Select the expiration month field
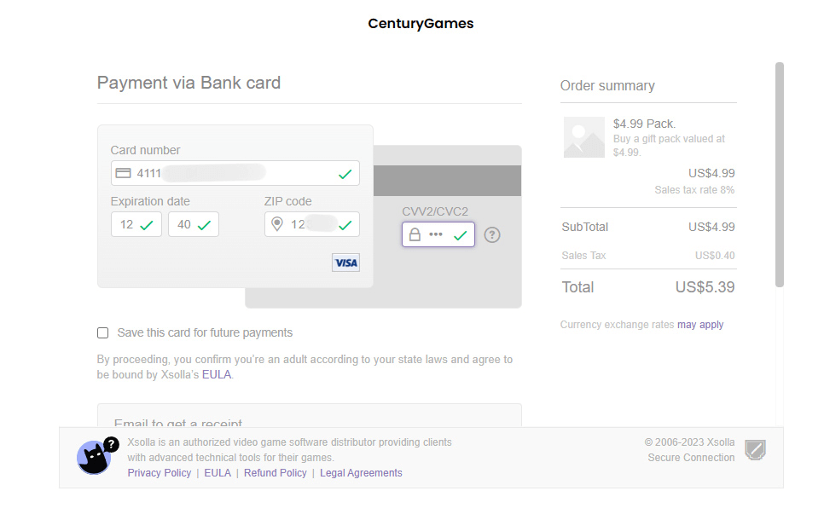824x514 pixels. pos(136,225)
